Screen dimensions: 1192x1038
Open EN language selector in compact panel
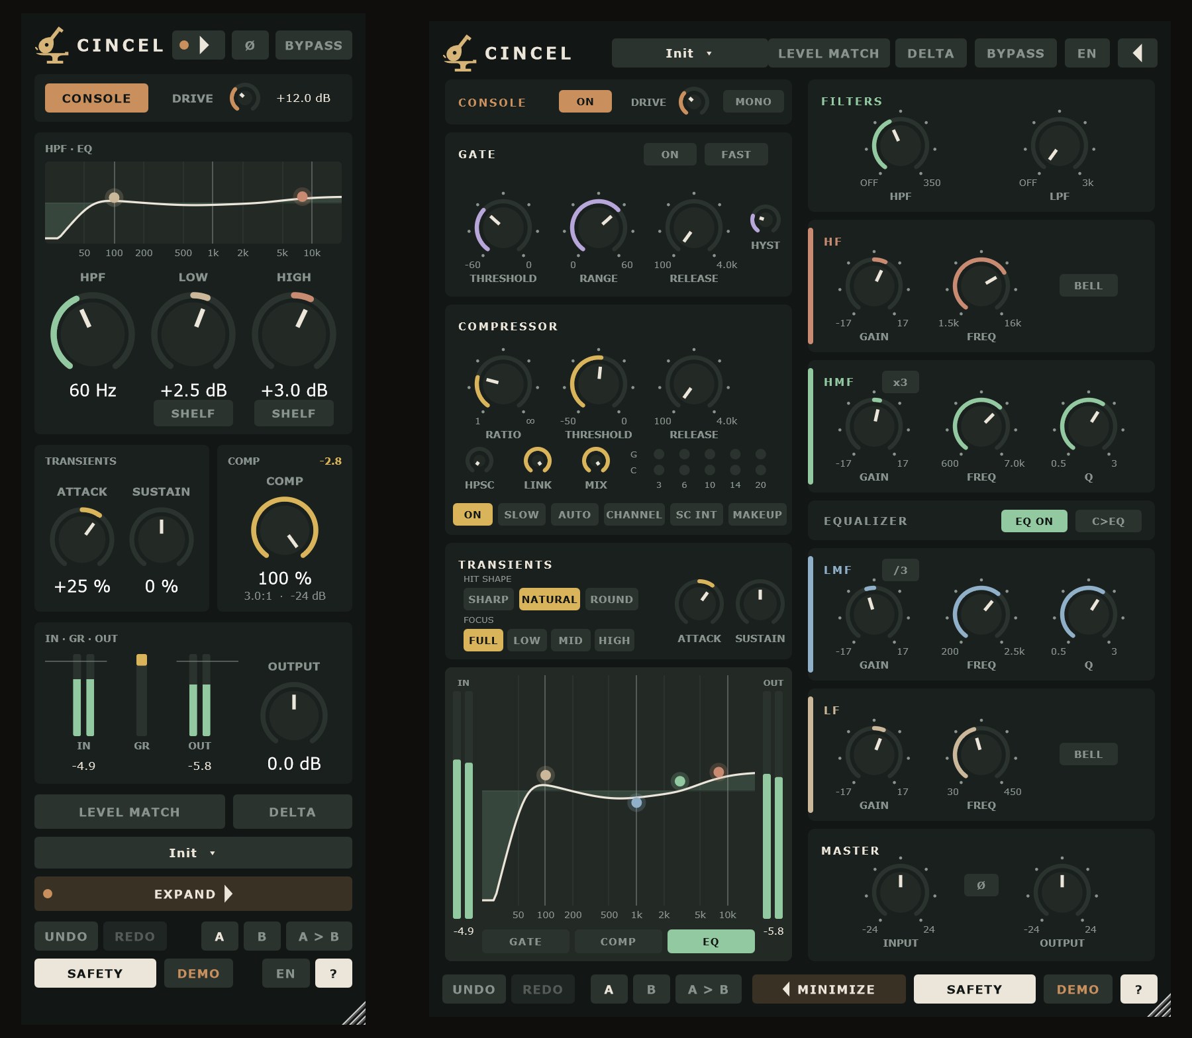pos(285,973)
